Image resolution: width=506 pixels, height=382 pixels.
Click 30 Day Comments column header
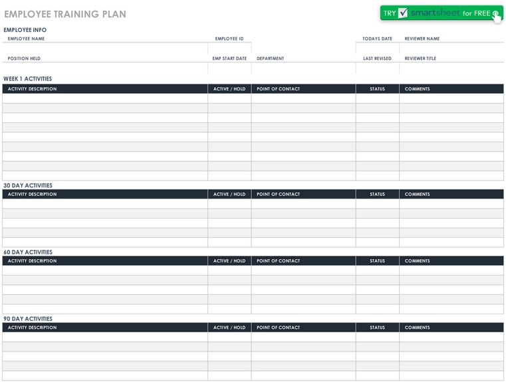tap(451, 194)
